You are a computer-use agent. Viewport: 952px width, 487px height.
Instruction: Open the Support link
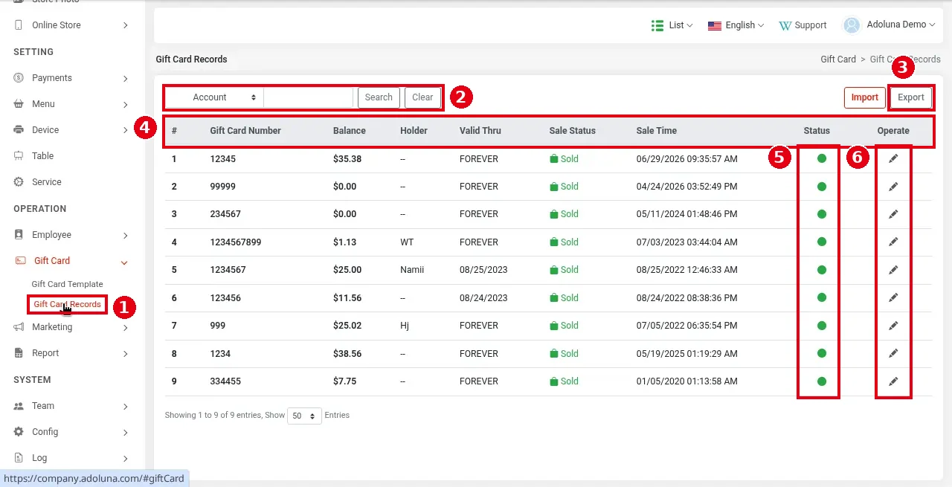803,25
